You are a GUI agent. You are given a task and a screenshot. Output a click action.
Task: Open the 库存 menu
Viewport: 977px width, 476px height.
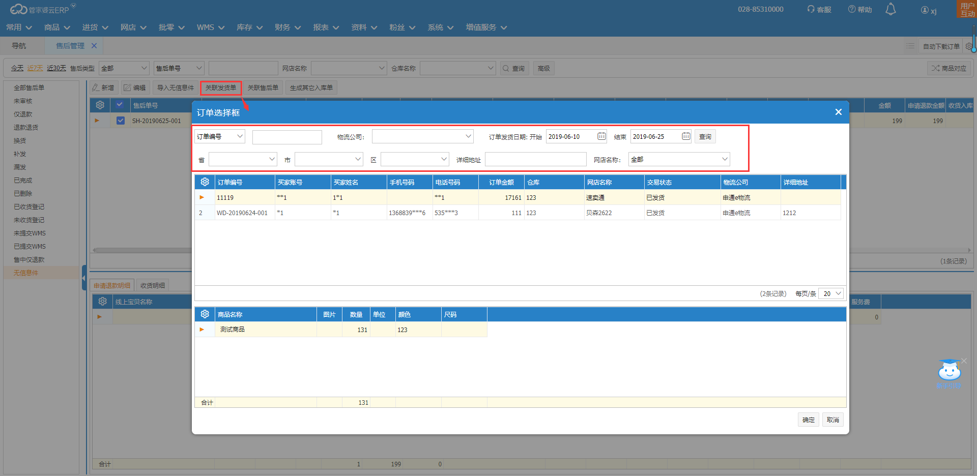coord(249,27)
